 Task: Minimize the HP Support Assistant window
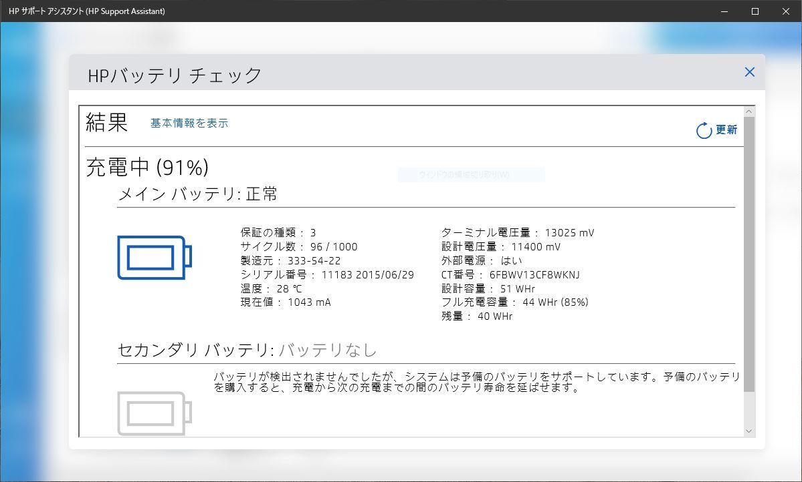(x=724, y=11)
